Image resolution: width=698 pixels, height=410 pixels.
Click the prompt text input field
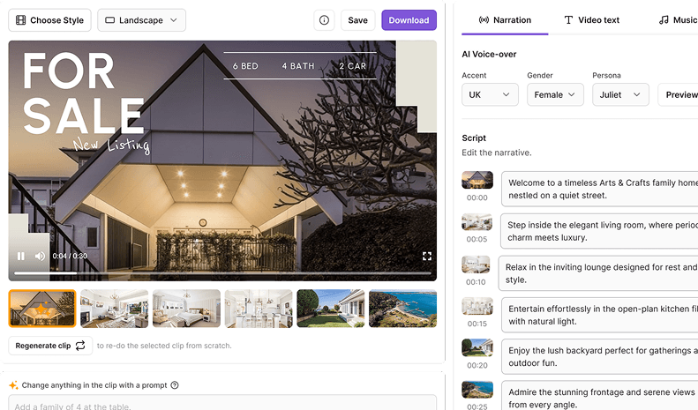221,405
